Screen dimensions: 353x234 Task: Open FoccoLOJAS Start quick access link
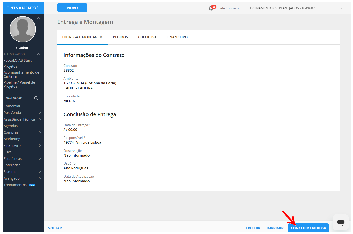point(17,60)
